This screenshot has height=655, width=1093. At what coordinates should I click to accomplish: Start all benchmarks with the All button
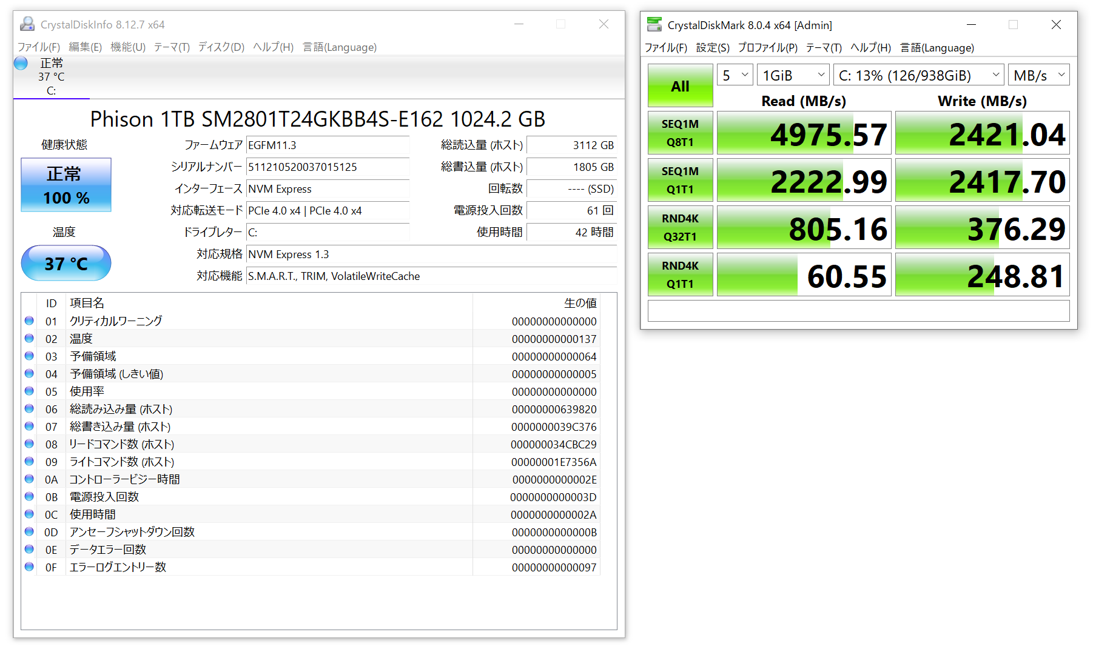tap(681, 86)
